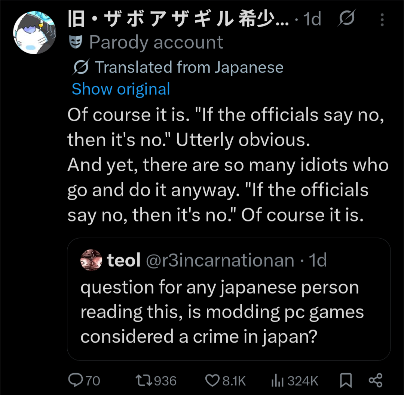Open the reply comment icon
The height and width of the screenshot is (395, 404).
(x=77, y=380)
